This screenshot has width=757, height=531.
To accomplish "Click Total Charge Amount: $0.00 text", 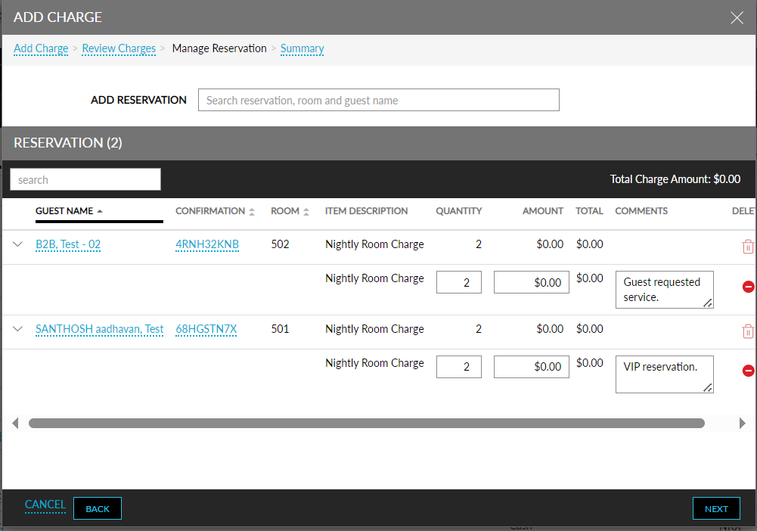I will click(675, 179).
